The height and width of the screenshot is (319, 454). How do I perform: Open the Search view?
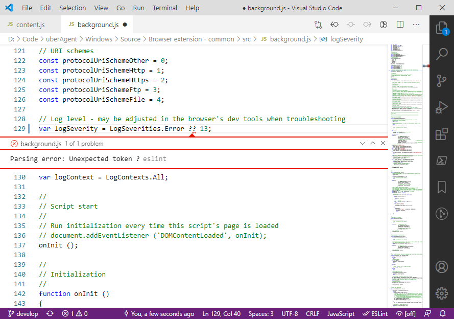[x=441, y=54]
